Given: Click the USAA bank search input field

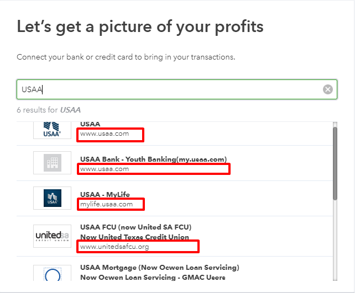Looking at the screenshot, I should coord(177,89).
